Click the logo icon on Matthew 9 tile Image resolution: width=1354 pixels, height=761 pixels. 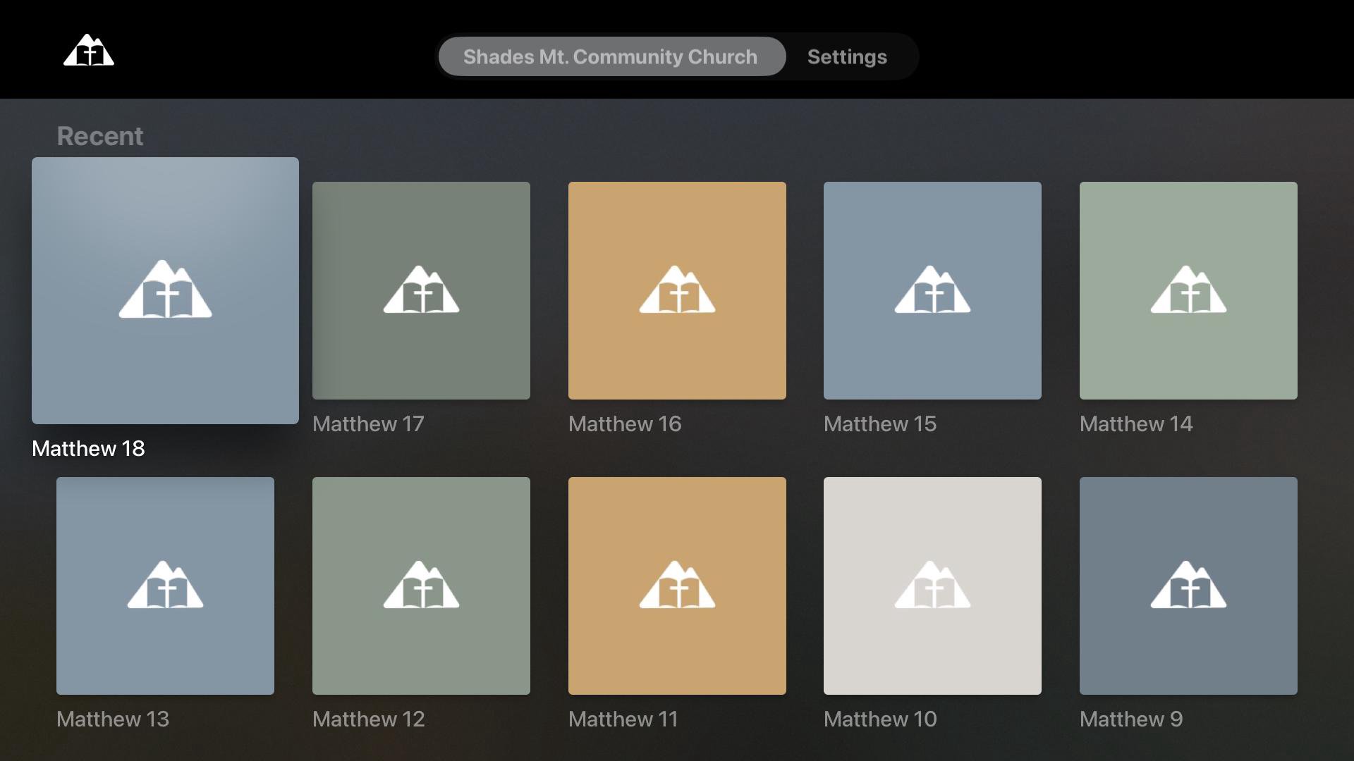point(1188,585)
